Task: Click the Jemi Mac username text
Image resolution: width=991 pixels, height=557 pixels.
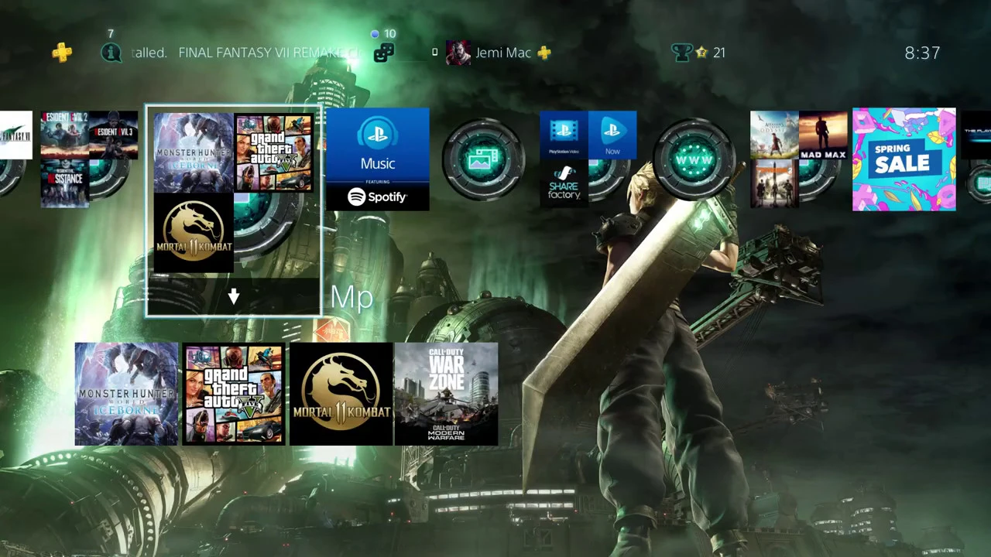Action: (x=503, y=53)
